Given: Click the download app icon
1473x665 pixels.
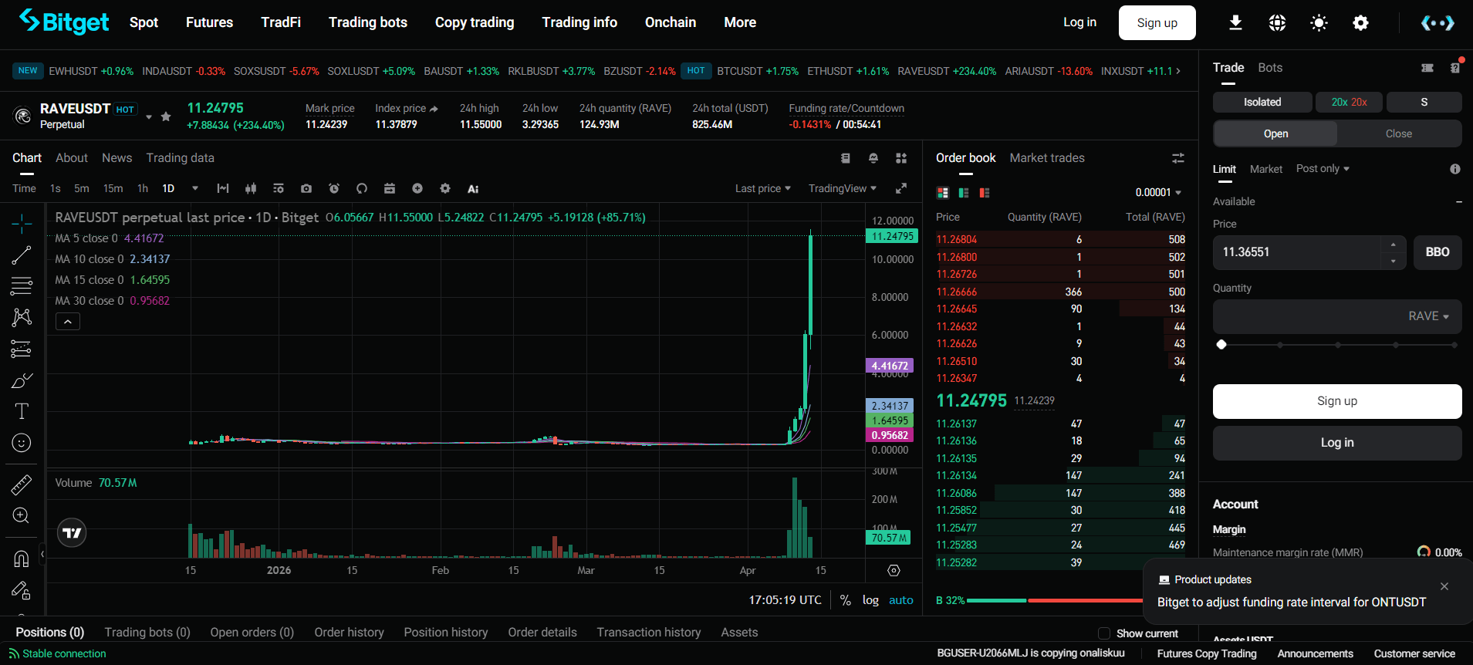Looking at the screenshot, I should 1235,23.
